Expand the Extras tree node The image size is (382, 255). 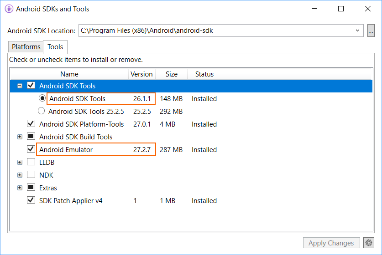click(20, 188)
